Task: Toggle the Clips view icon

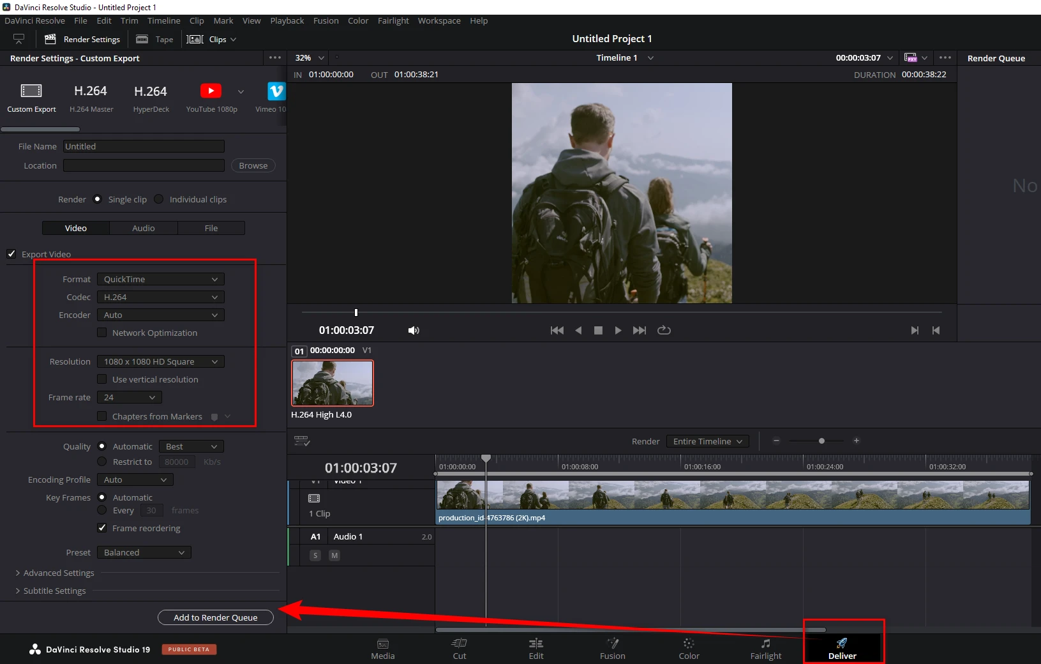Action: click(x=195, y=39)
